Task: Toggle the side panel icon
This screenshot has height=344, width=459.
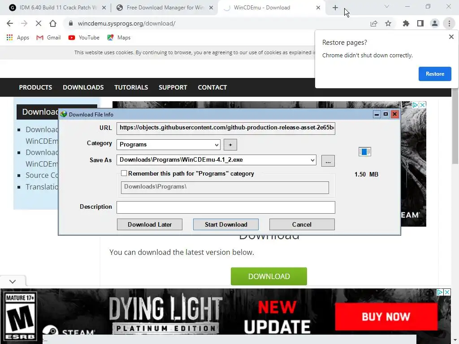Action: (x=420, y=23)
